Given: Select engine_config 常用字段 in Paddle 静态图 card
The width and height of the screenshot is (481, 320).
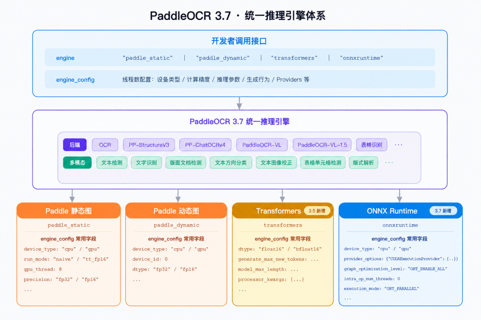Looking at the screenshot, I should pos(69,238).
